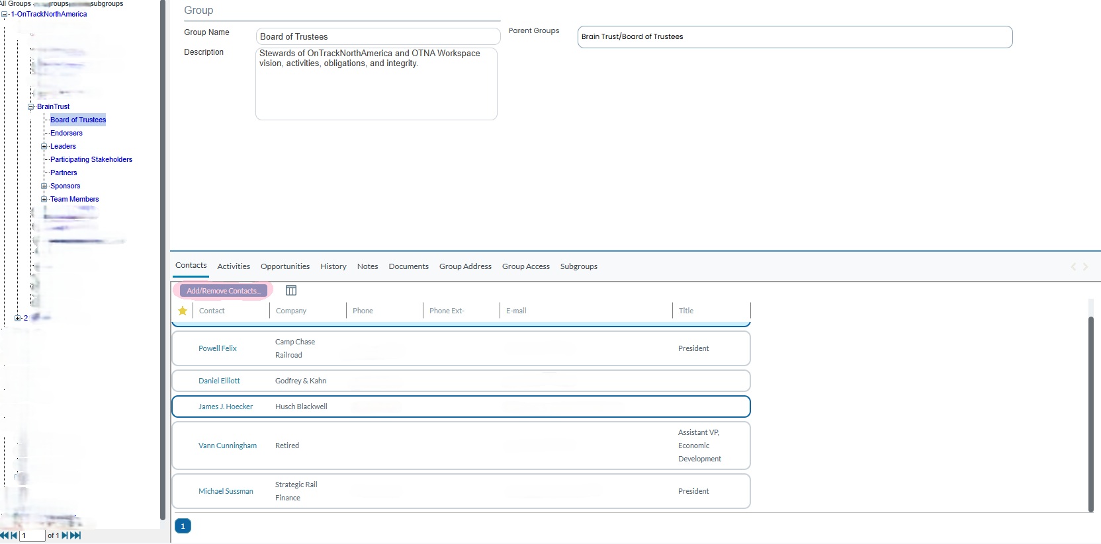Screen dimensions: 1101x544
Task: Click the gold star favorite column icon
Action: pyautogui.click(x=183, y=311)
